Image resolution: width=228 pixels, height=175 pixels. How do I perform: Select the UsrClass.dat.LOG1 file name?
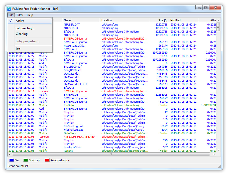tap(75, 84)
